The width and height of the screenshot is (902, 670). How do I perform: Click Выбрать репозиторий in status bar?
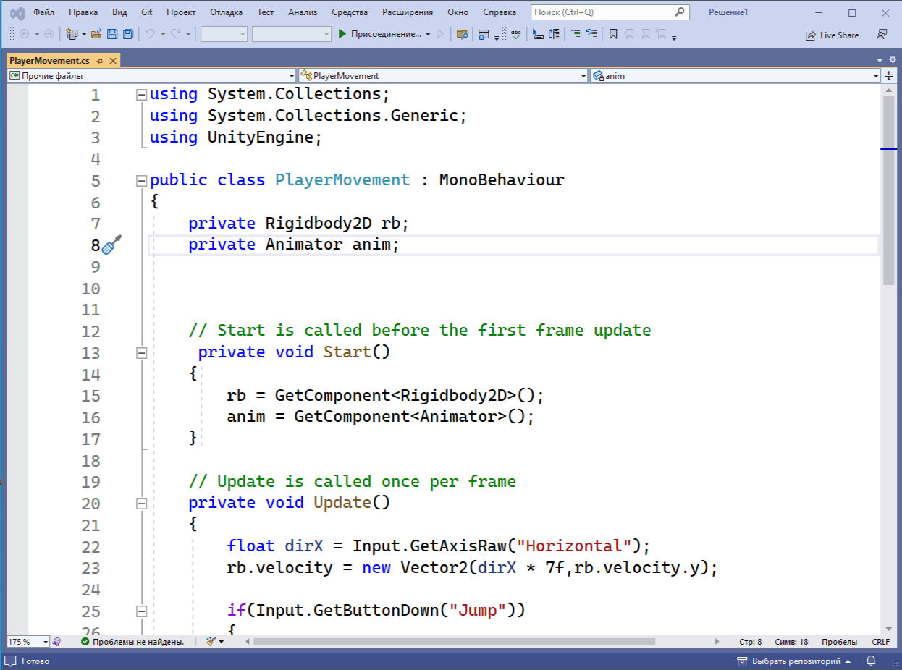point(796,661)
